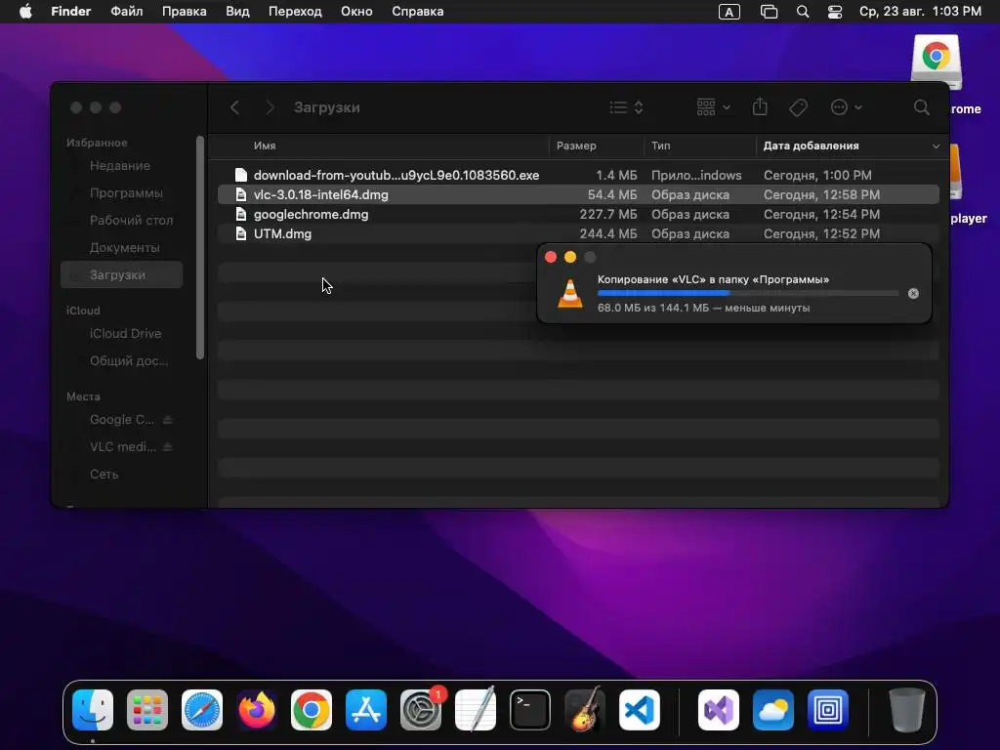This screenshot has width=1000, height=750.
Task: Click the Tags toolbar icon
Action: pos(799,107)
